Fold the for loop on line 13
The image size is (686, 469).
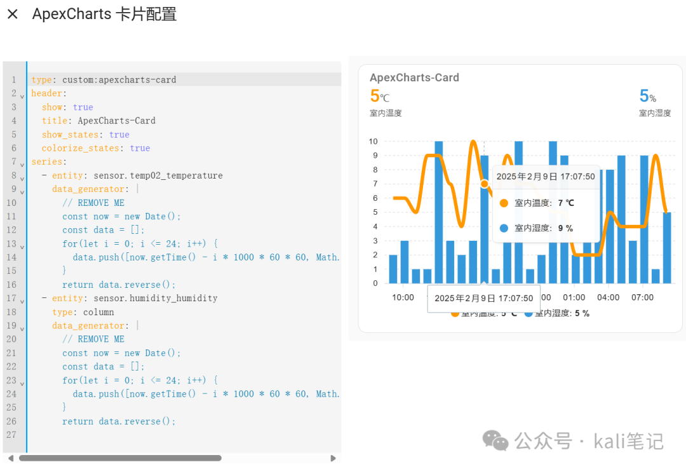pyautogui.click(x=22, y=247)
